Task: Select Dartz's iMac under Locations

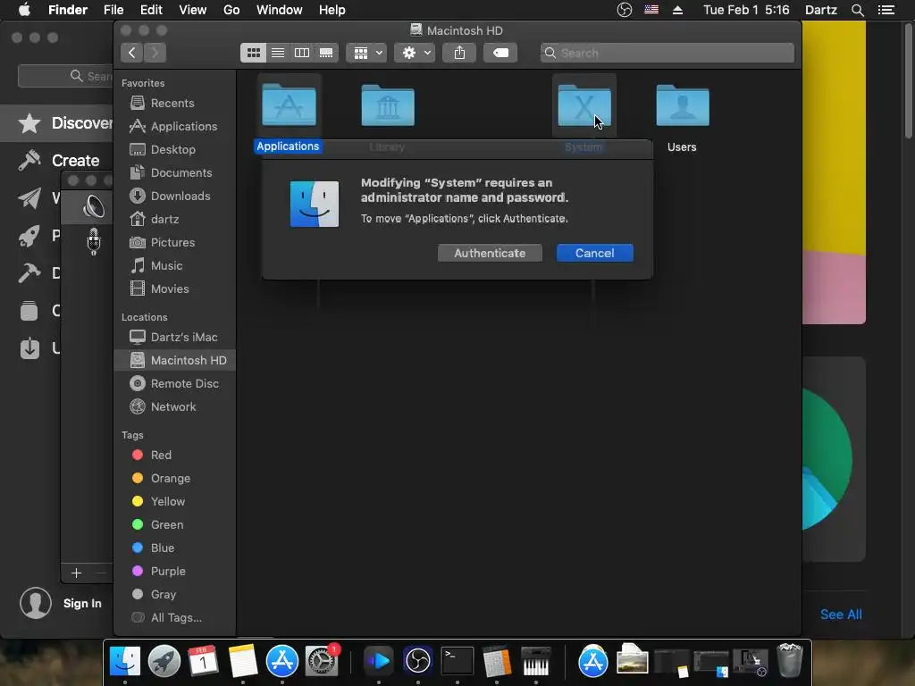Action: point(175,337)
